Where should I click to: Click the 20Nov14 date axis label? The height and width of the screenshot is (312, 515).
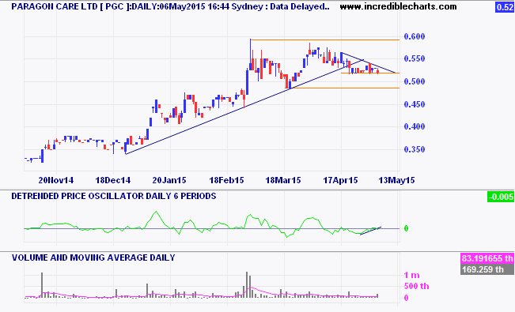click(x=56, y=180)
